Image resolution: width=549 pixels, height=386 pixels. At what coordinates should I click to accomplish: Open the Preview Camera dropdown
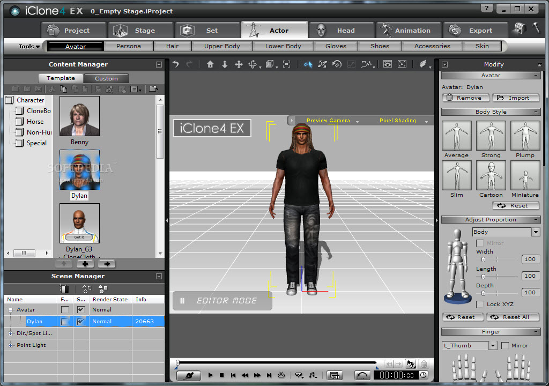[x=358, y=121]
